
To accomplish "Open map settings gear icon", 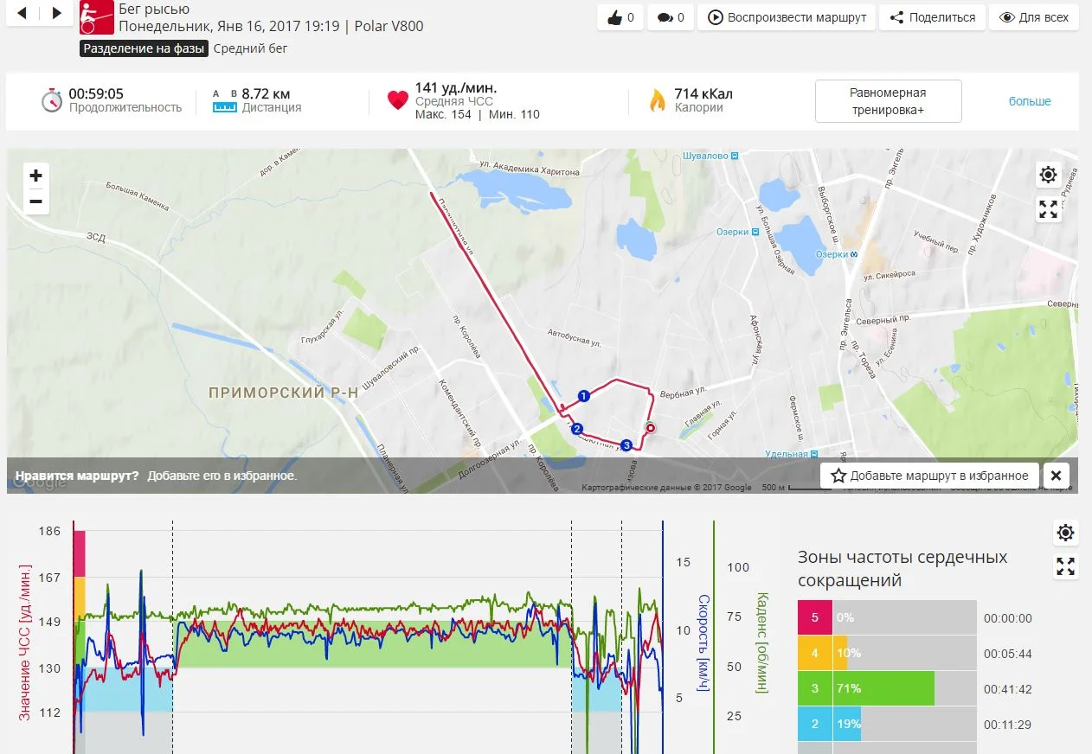I will point(1048,175).
